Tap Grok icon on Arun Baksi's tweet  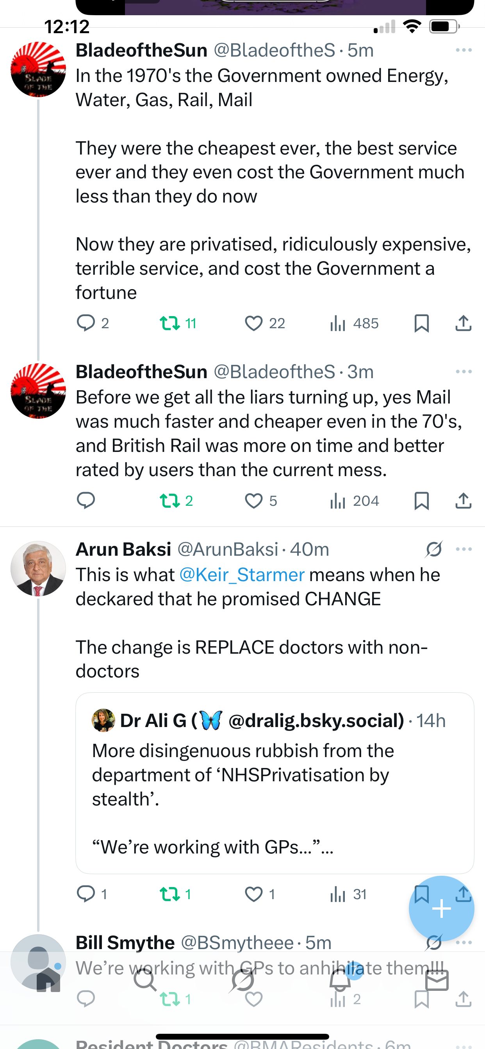[x=433, y=549]
